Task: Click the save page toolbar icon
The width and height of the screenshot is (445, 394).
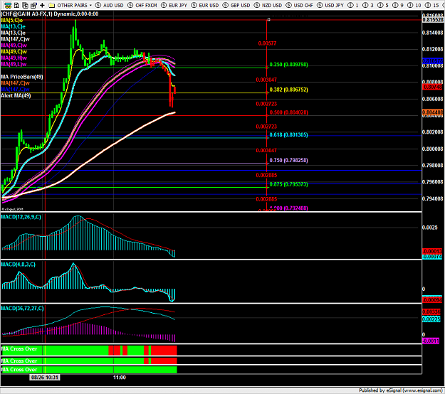Action: [16, 5]
